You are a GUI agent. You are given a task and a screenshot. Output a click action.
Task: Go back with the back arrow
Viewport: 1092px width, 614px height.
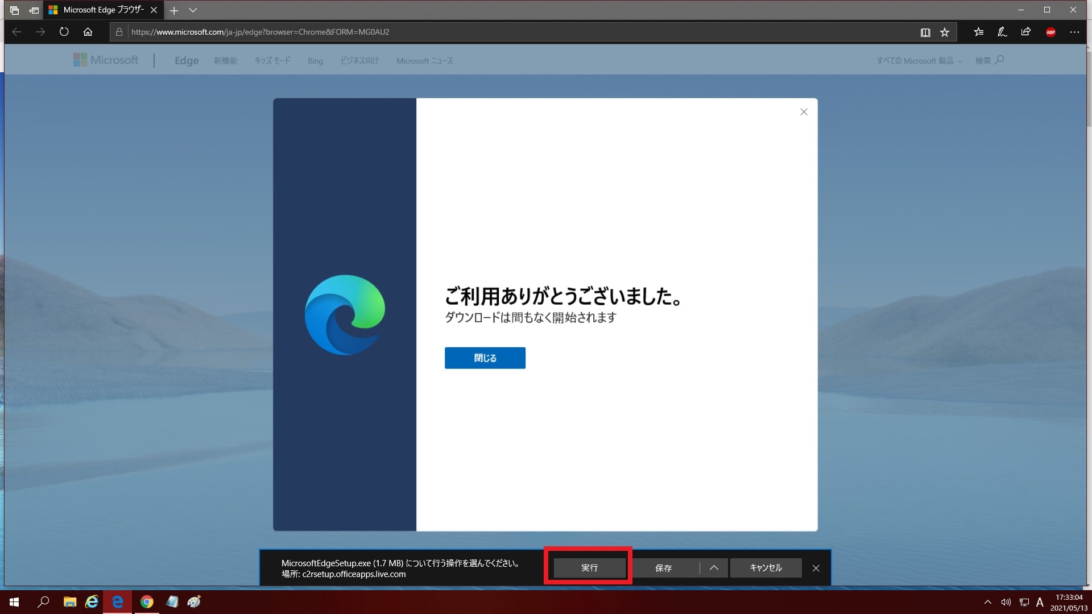[16, 32]
